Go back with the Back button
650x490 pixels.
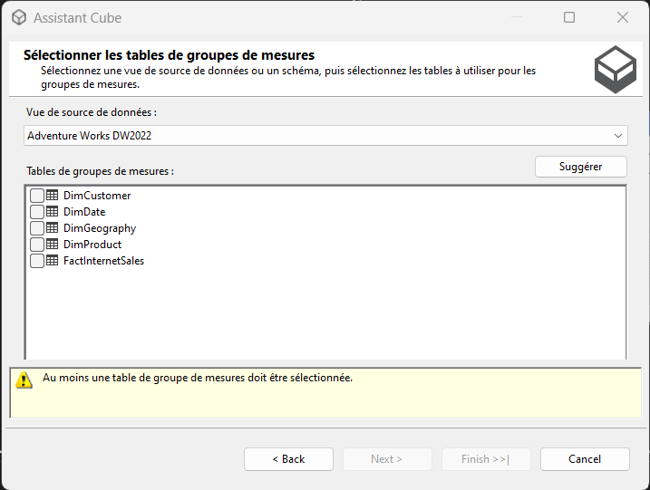coord(288,459)
